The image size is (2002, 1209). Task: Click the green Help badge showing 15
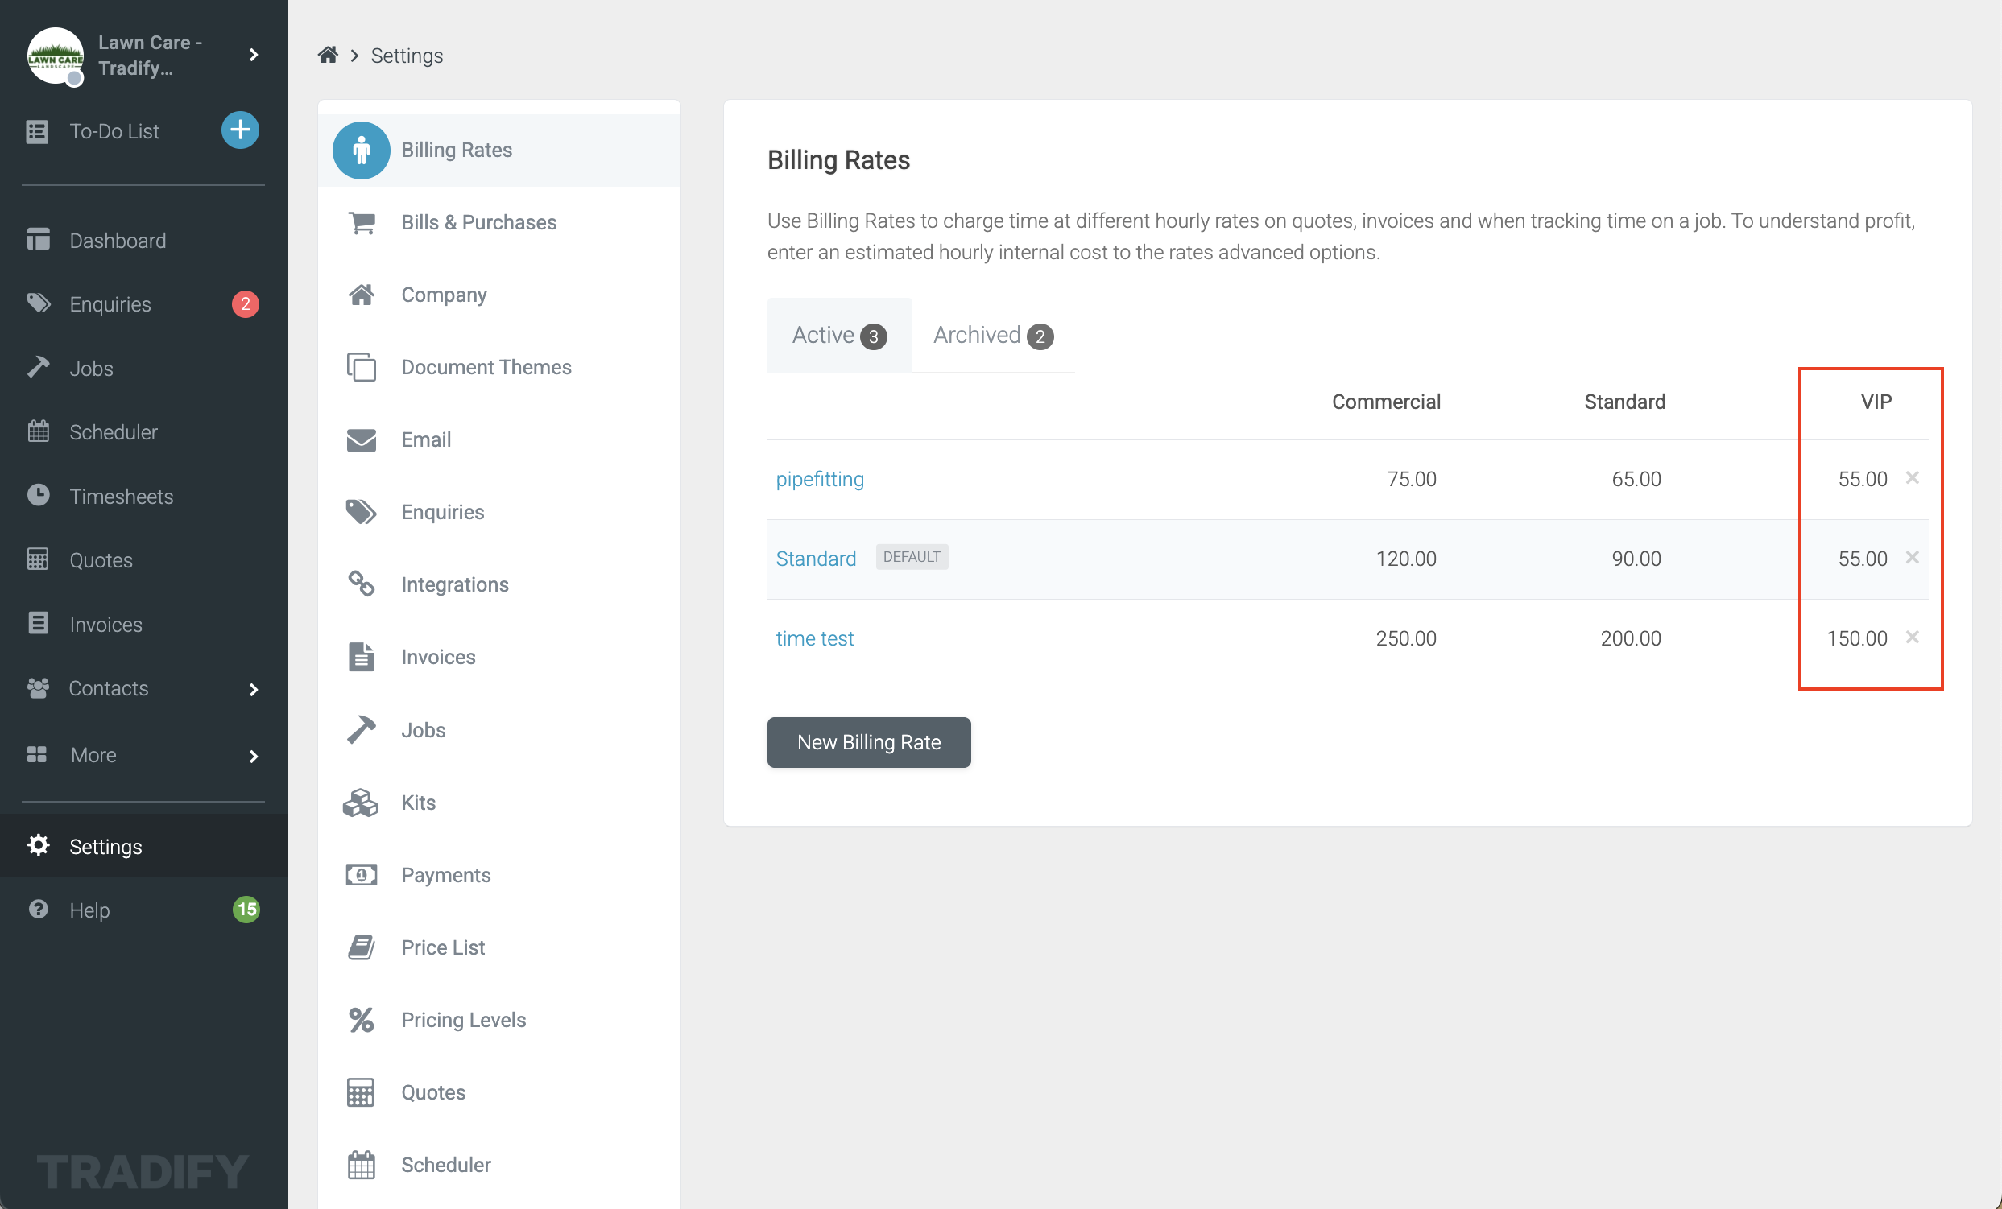point(246,909)
